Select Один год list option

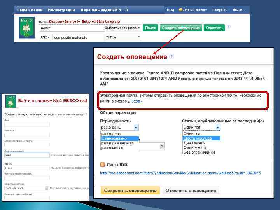201,133
